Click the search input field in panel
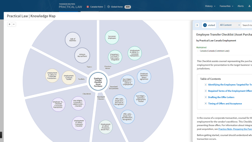The width and height of the screenshot is (252, 142). (247, 25)
